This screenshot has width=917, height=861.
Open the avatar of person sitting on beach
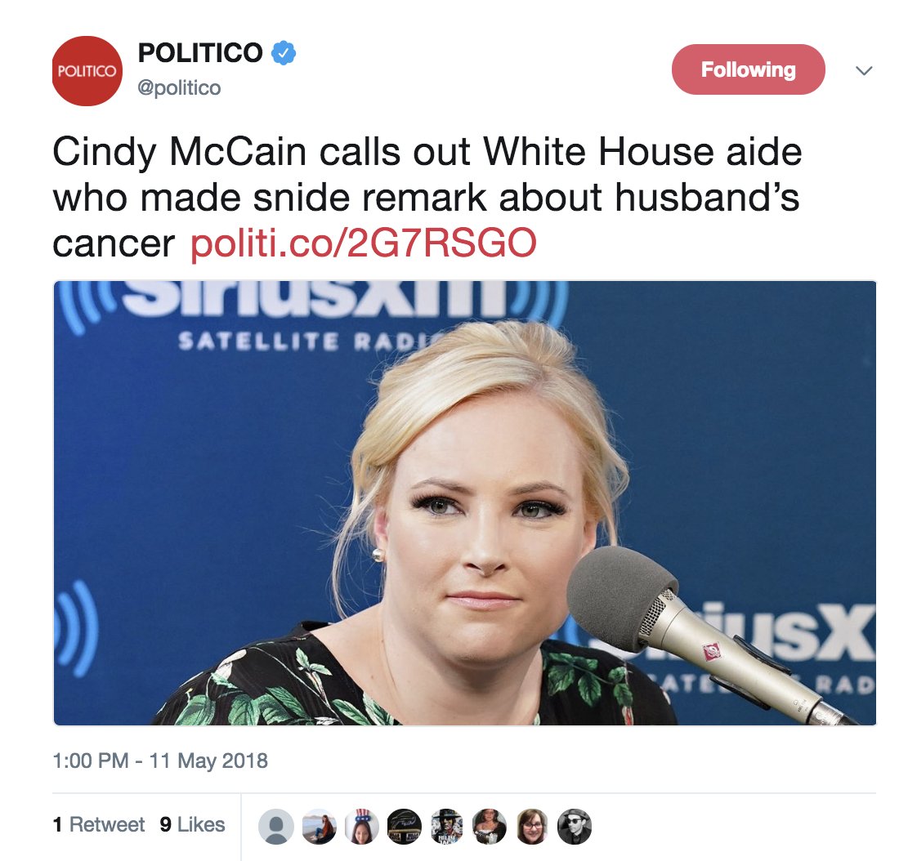(319, 827)
